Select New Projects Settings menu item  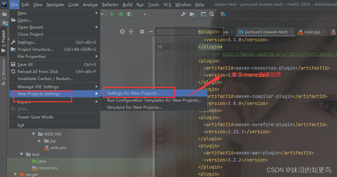(55, 94)
